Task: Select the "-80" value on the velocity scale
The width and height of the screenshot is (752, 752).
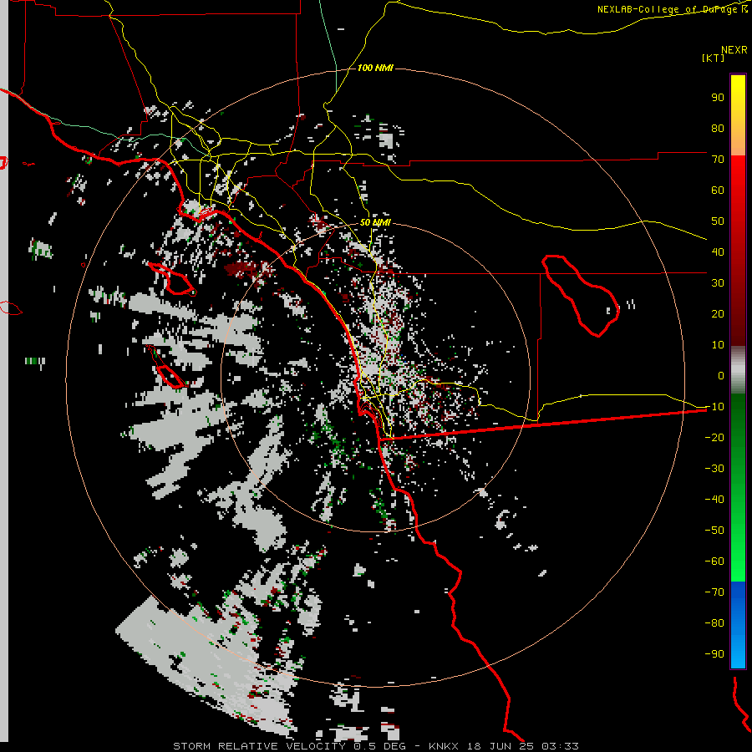Action: [714, 623]
